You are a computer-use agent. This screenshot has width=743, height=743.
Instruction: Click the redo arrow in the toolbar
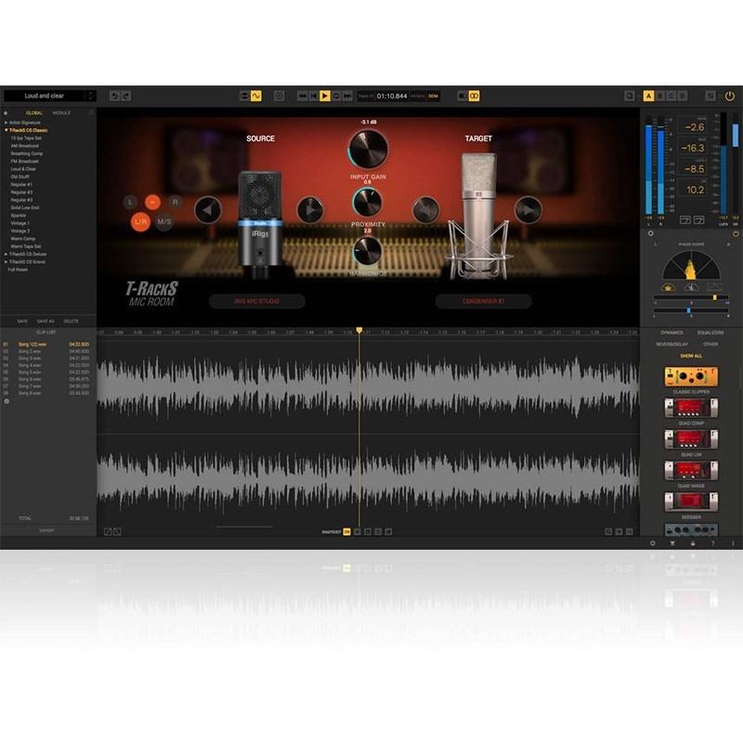(125, 95)
